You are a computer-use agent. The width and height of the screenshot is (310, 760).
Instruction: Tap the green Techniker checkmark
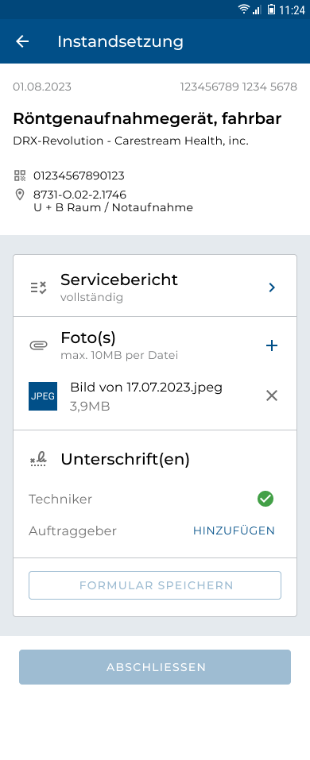pos(265,499)
